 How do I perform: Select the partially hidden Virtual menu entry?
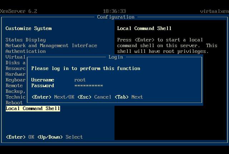[x=15, y=57]
